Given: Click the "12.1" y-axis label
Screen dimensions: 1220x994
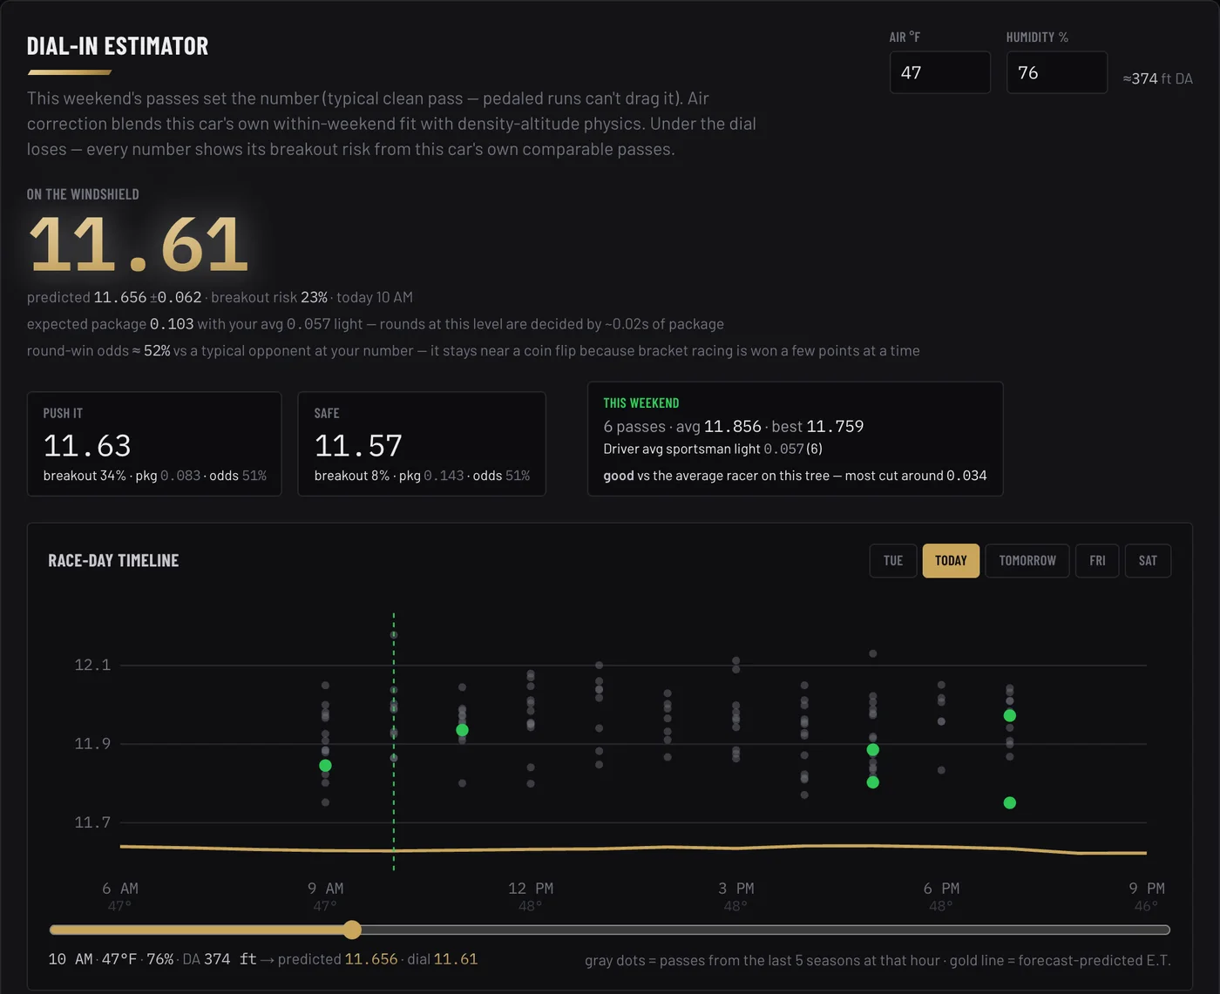Looking at the screenshot, I should pos(92,665).
